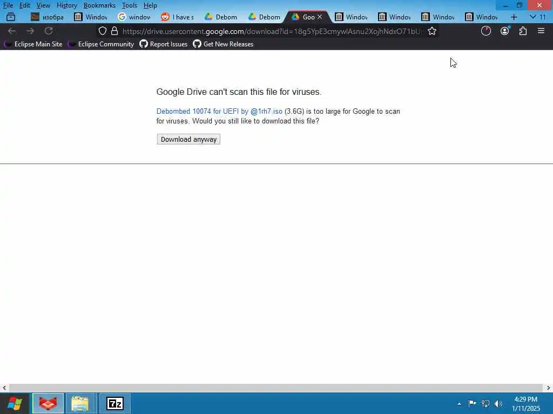This screenshot has width=553, height=414.
Task: Show hidden tray icons arrow
Action: pyautogui.click(x=459, y=404)
